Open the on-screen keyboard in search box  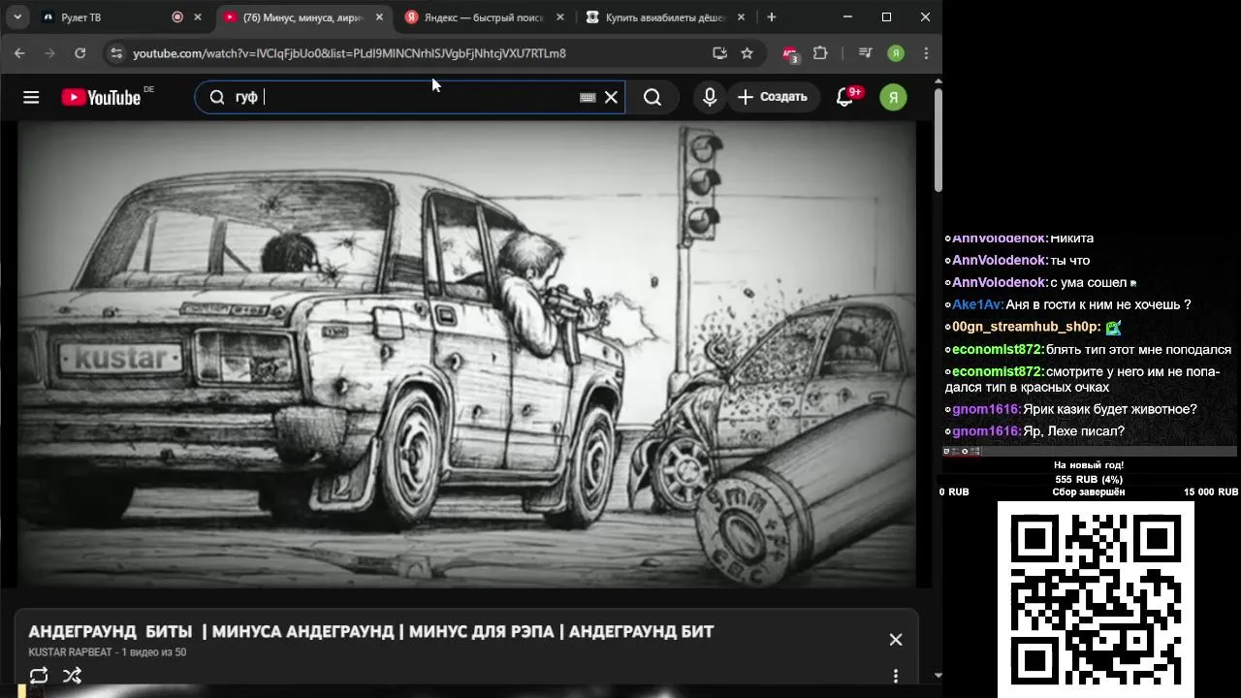(x=588, y=97)
